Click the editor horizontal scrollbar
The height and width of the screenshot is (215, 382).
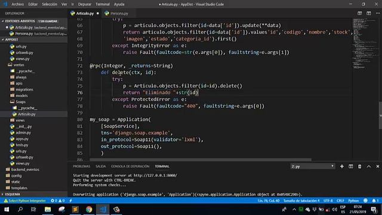click(201, 160)
